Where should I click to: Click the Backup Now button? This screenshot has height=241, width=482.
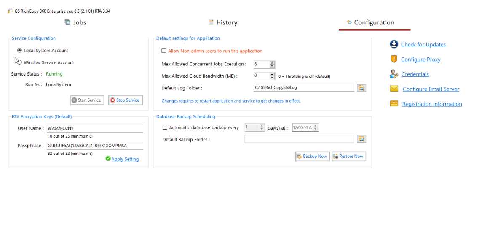pos(313,156)
